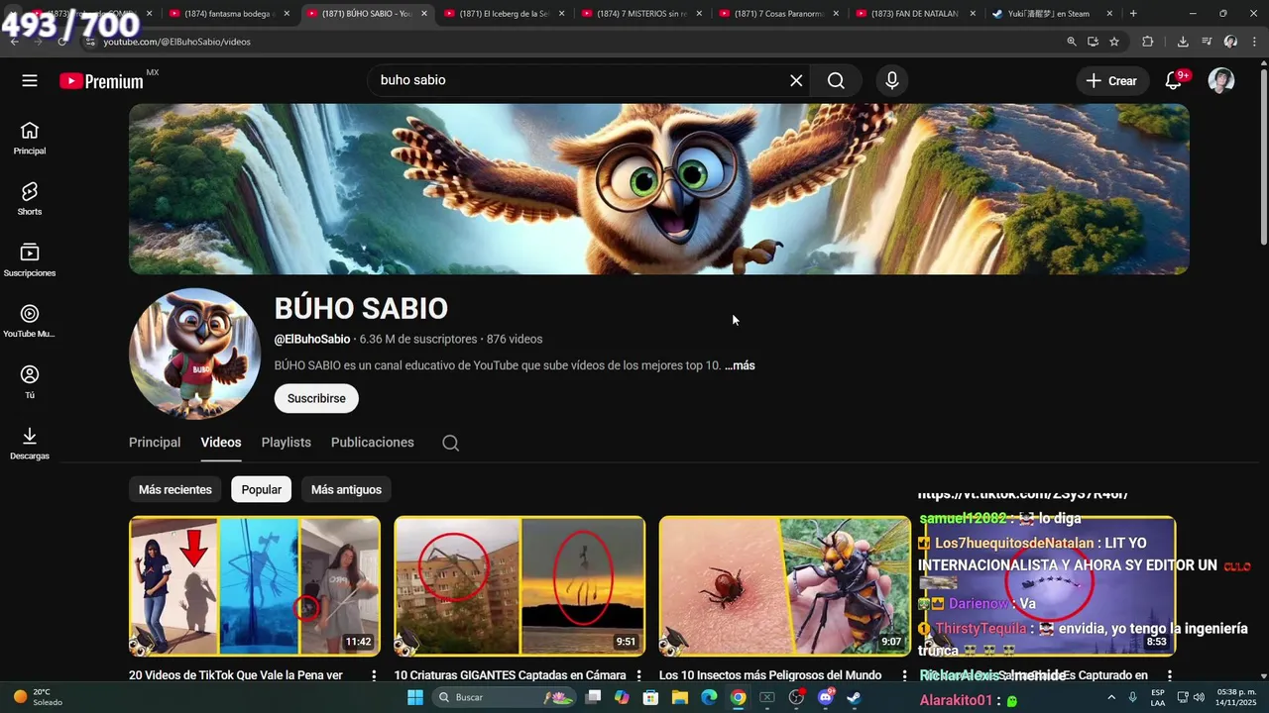Open video title Los 10 Insectos más Peligrosos
Viewport: 1269px width, 713px height.
770,675
